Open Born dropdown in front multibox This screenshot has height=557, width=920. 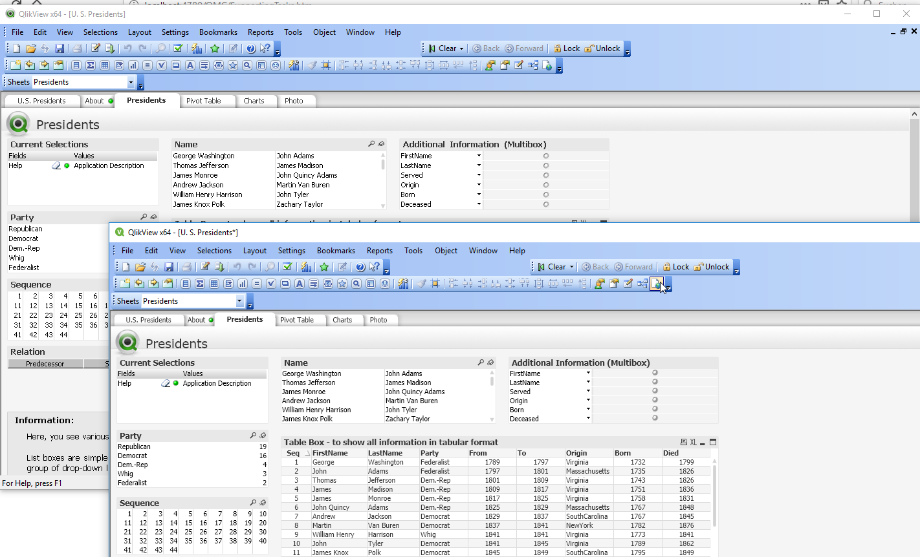click(588, 409)
